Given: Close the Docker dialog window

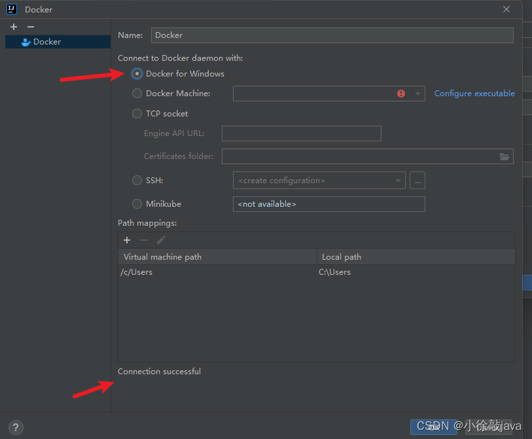Looking at the screenshot, I should click(506, 10).
